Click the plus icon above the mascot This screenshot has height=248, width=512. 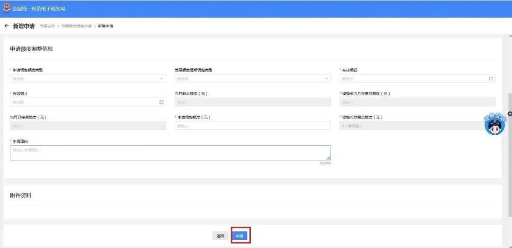coord(510,113)
